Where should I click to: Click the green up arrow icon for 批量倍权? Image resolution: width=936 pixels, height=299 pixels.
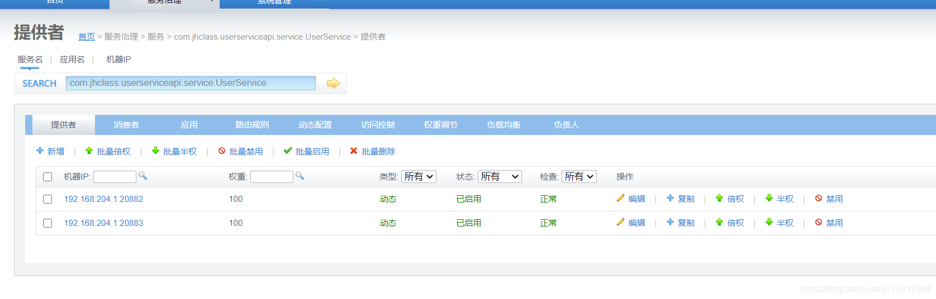coord(89,151)
